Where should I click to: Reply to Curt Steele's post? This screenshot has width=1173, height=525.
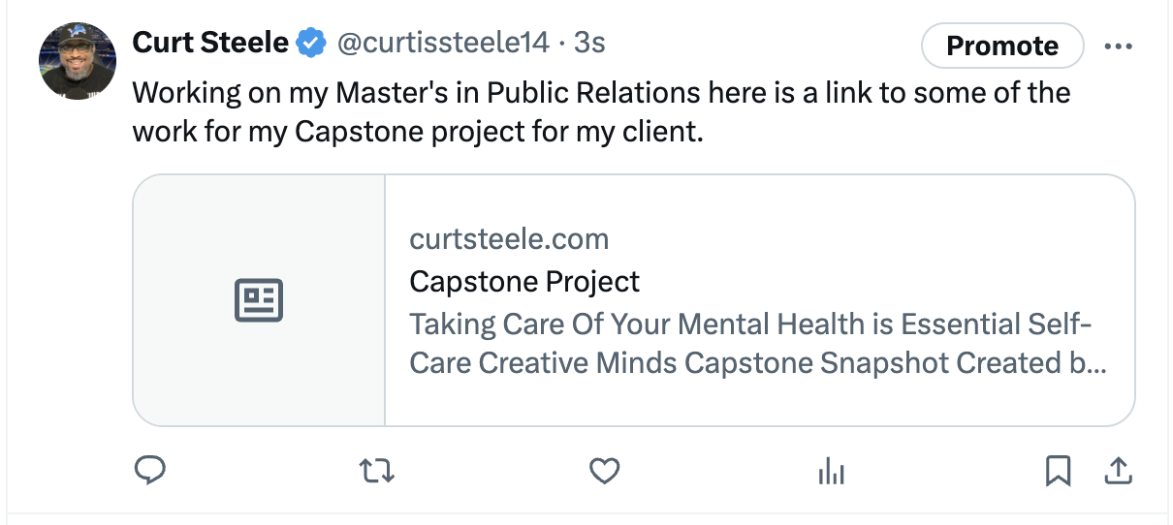pyautogui.click(x=149, y=471)
